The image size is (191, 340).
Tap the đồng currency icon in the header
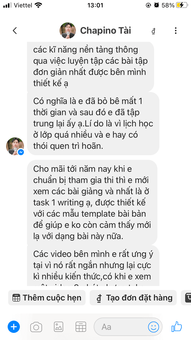153,31
